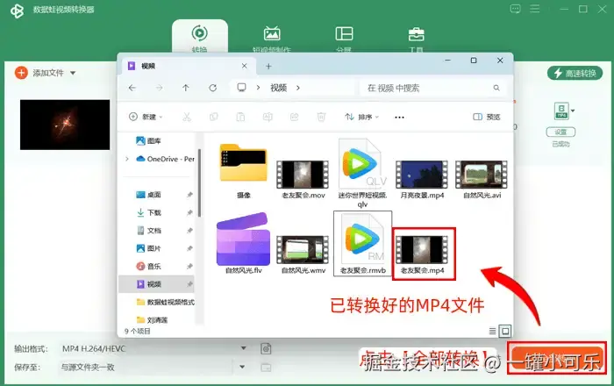This screenshot has height=386, width=614.
Task: Click the refresh icon in Explorer
Action: [212, 88]
